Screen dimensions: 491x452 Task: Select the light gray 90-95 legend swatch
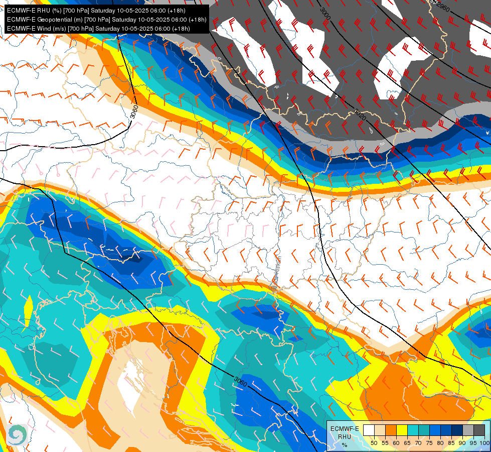pyautogui.click(x=468, y=430)
